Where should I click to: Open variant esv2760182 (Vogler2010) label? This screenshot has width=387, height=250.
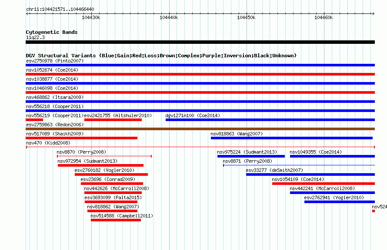coord(104,170)
